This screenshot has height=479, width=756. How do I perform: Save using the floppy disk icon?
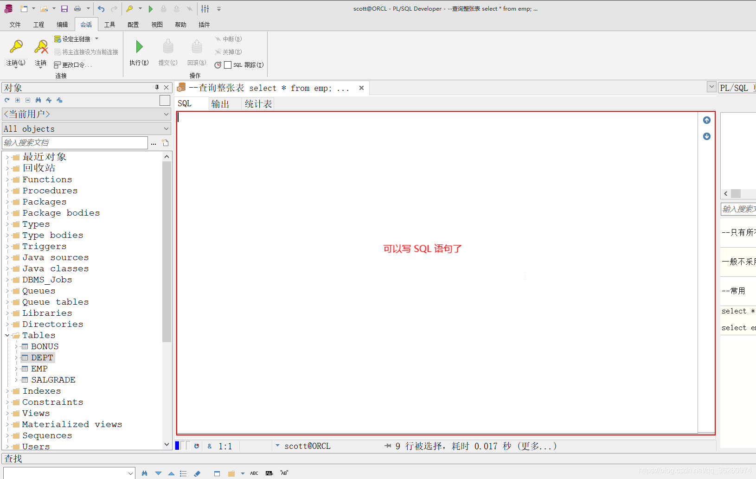coord(64,8)
